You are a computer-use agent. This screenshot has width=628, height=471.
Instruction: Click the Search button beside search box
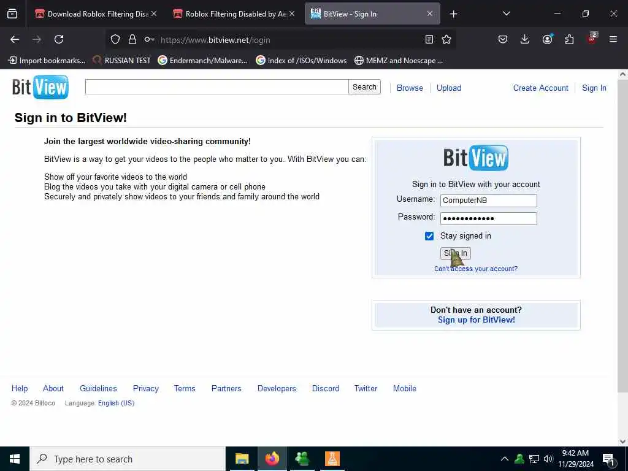[x=364, y=87]
